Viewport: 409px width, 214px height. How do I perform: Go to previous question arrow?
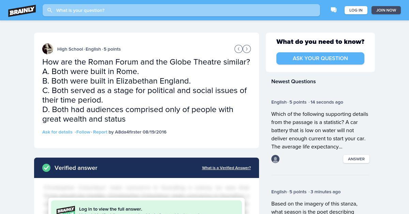click(x=239, y=49)
